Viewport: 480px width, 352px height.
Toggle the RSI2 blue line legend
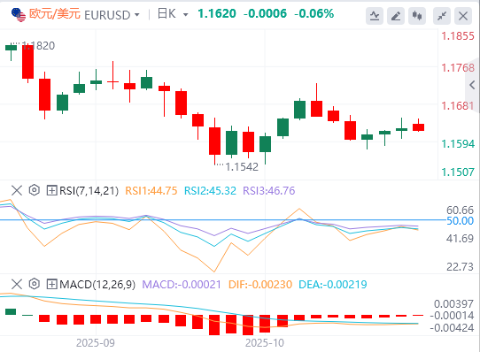[x=210, y=191]
